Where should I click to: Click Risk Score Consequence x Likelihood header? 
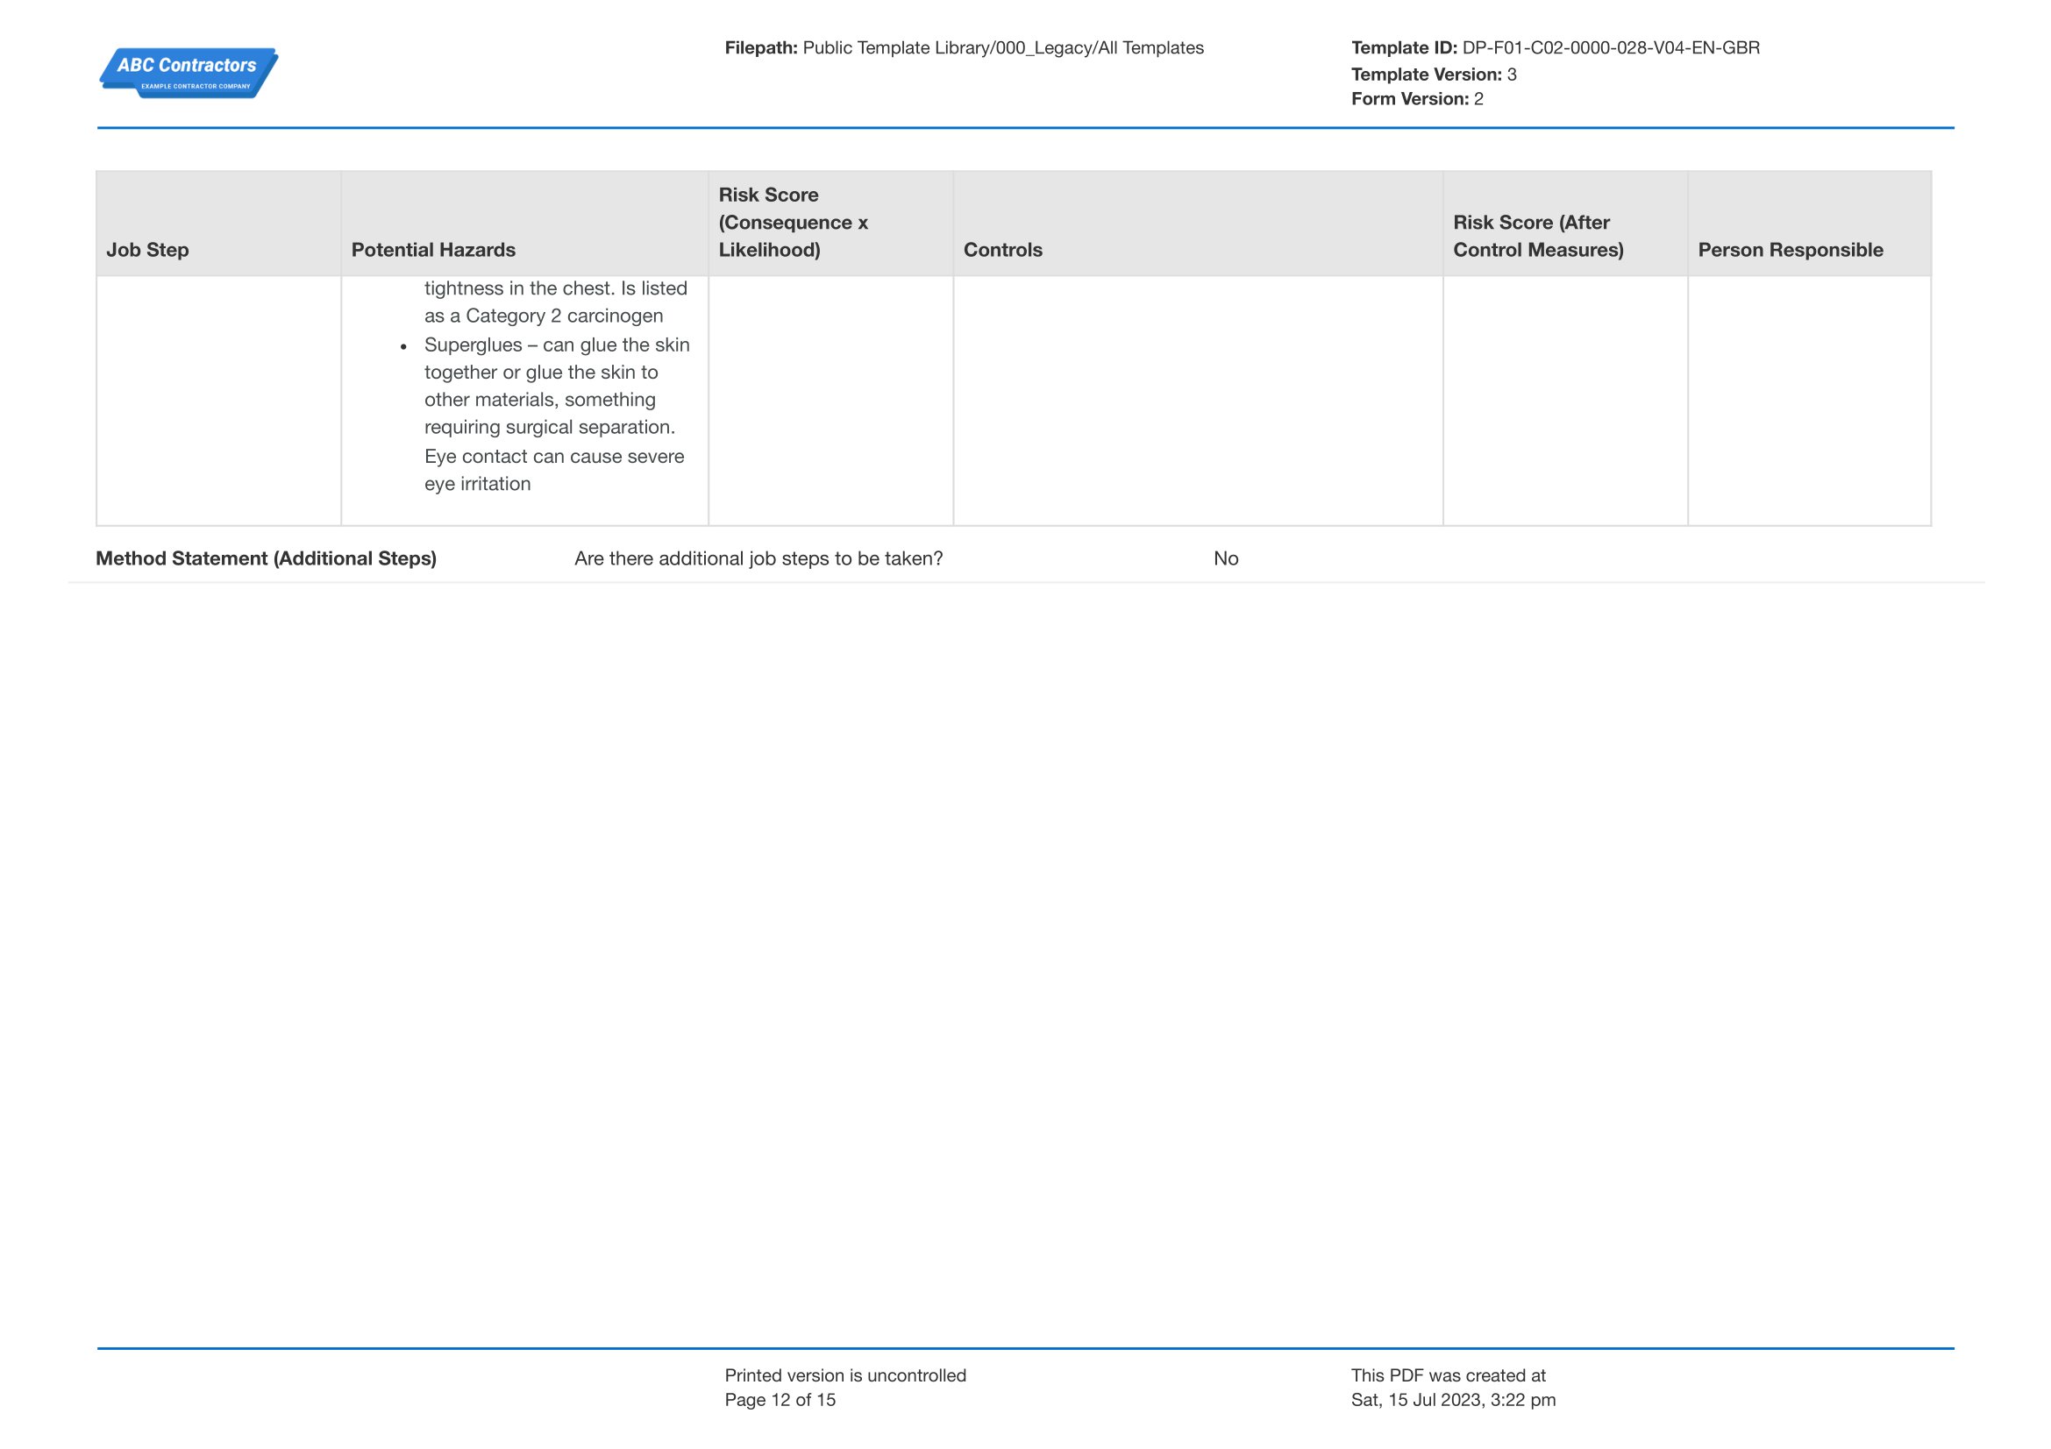pyautogui.click(x=793, y=223)
